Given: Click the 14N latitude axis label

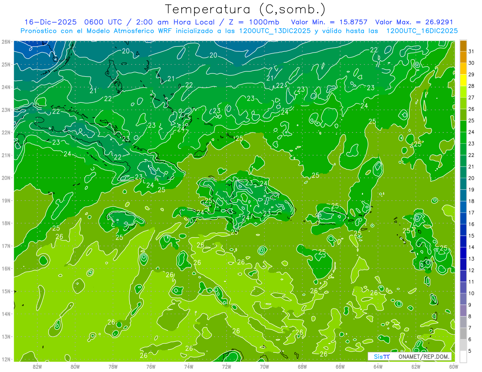Looking at the screenshot, I should [6, 314].
